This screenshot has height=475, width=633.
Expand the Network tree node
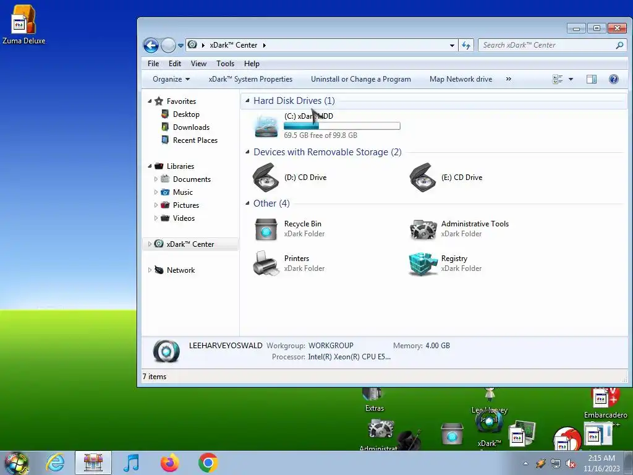[x=150, y=270]
